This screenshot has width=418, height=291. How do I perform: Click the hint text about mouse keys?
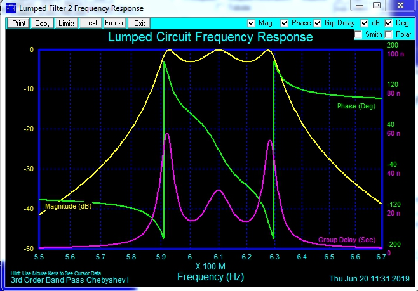(x=56, y=273)
